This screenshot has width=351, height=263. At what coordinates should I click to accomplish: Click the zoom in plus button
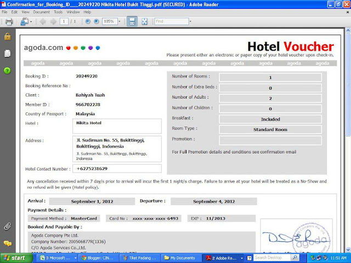pos(97,21)
